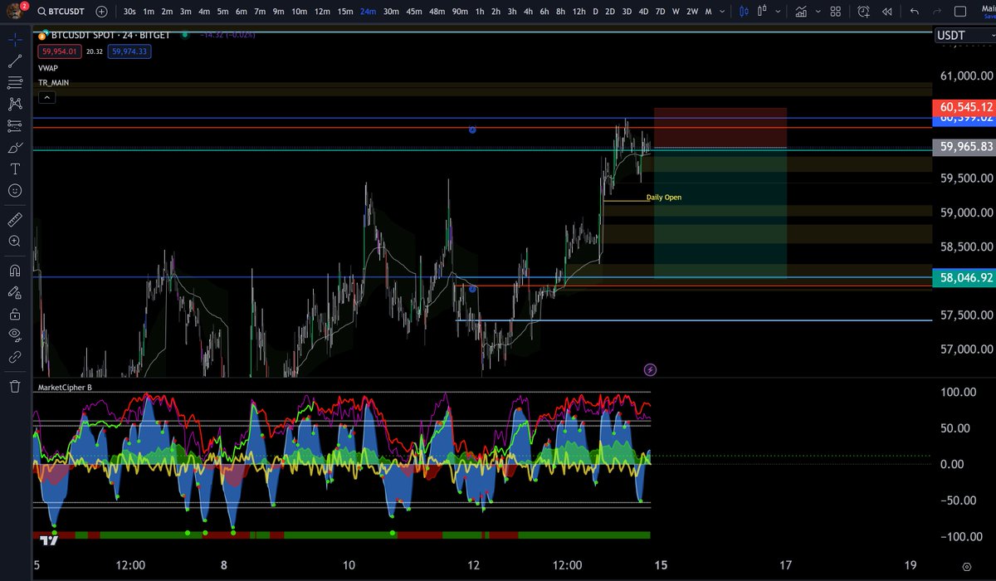Open the Fibonacci and Gann tools

click(x=15, y=82)
